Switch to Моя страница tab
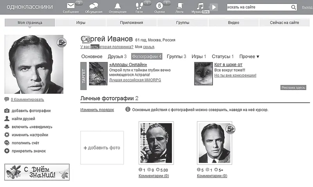 pos(30,23)
